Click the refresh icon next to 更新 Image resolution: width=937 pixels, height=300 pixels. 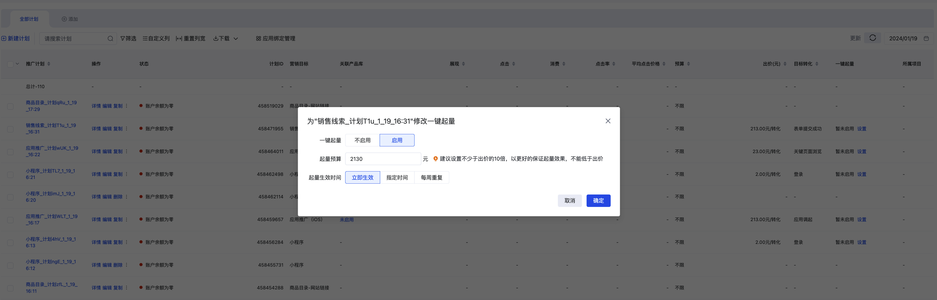(872, 38)
